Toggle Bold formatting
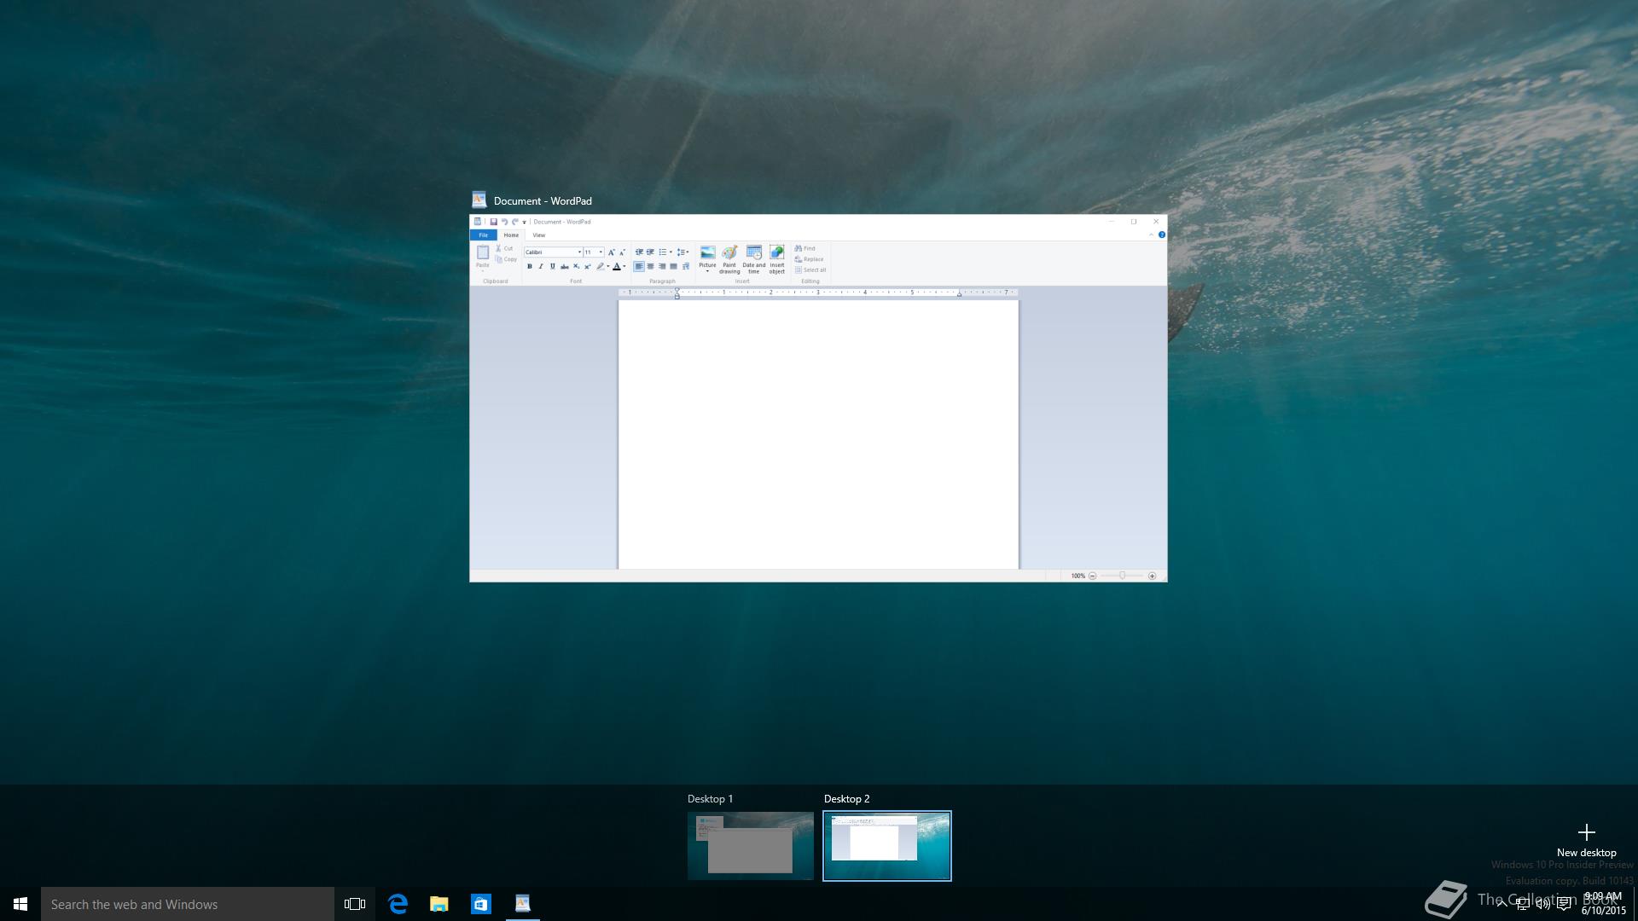This screenshot has width=1638, height=921. coord(530,266)
